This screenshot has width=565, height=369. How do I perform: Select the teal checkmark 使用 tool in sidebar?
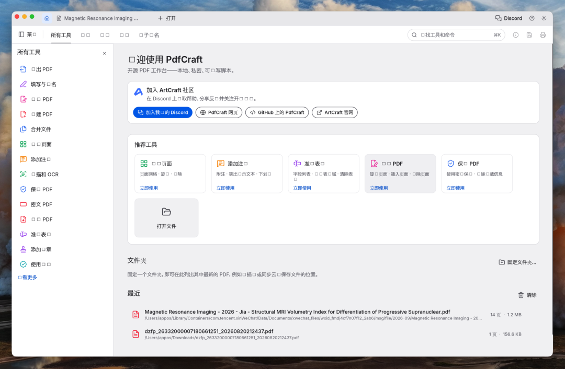tap(63, 264)
